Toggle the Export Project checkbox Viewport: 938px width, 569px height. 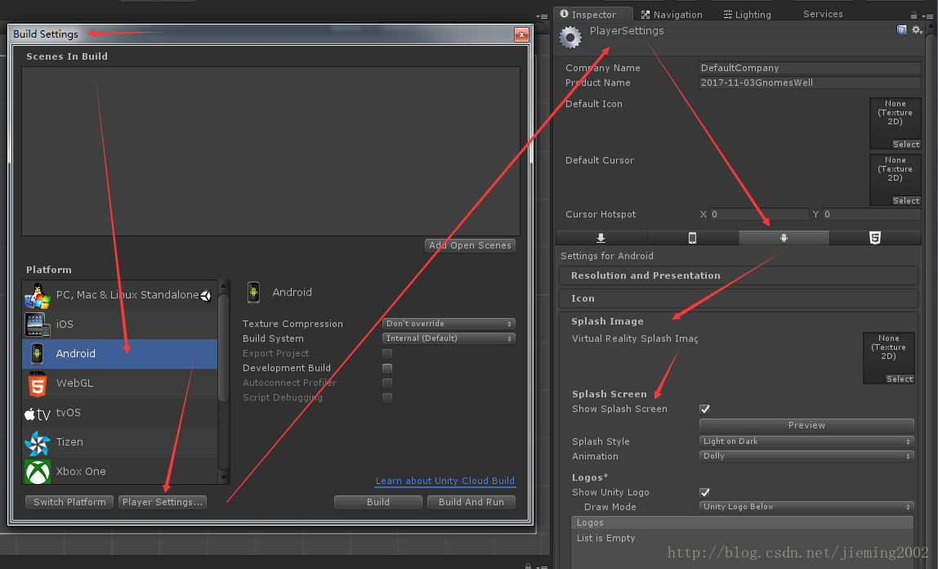(x=387, y=354)
